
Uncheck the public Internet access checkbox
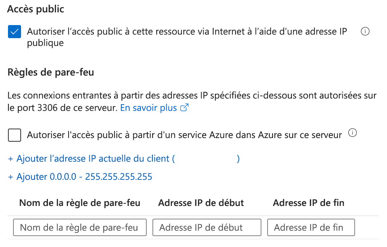pos(14,32)
